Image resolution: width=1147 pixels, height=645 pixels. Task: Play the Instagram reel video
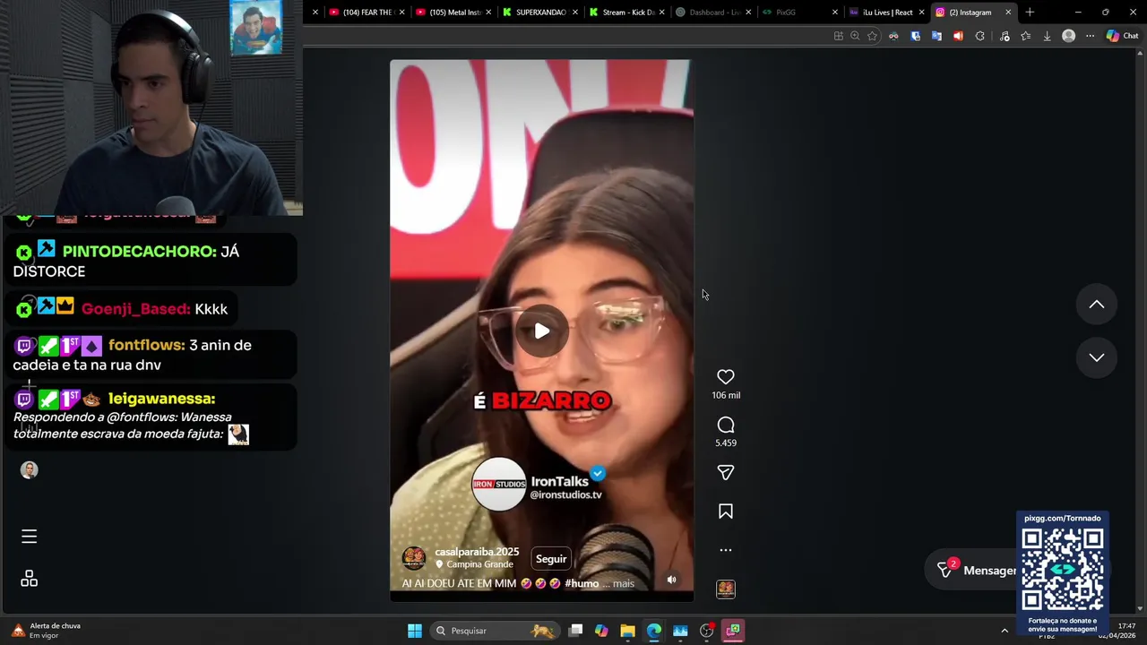tap(541, 331)
